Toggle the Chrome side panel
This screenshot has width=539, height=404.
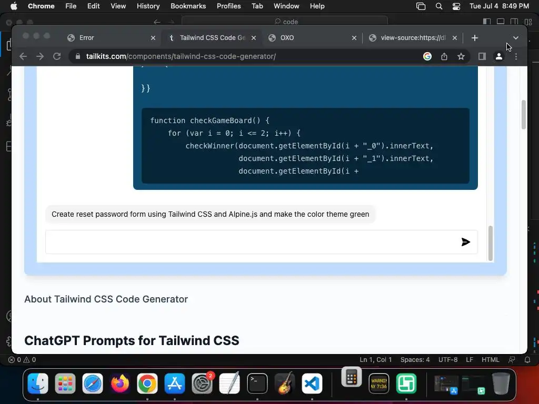coord(482,56)
